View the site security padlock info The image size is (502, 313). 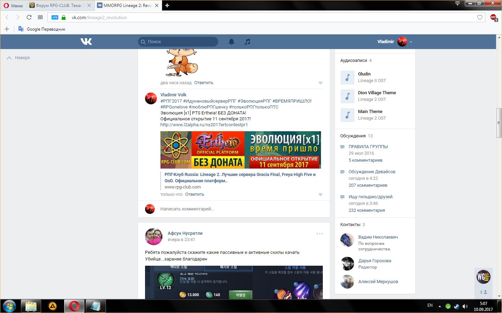tap(63, 17)
